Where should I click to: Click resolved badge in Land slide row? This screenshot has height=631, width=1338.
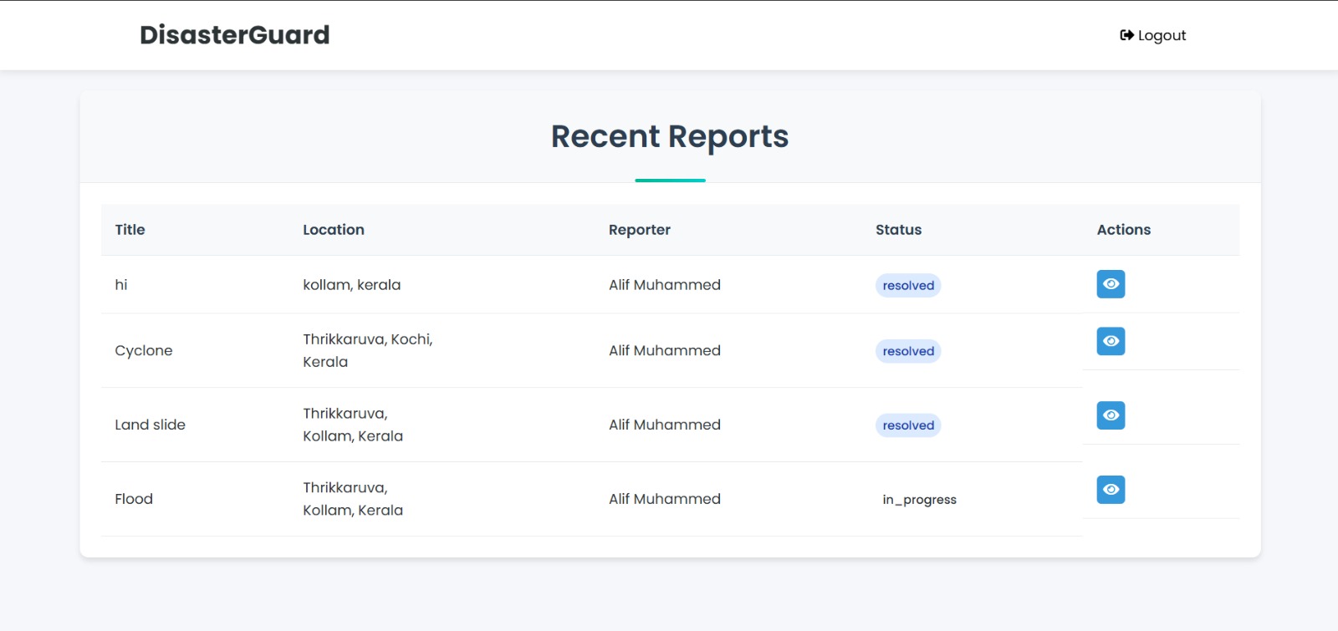[x=908, y=425]
